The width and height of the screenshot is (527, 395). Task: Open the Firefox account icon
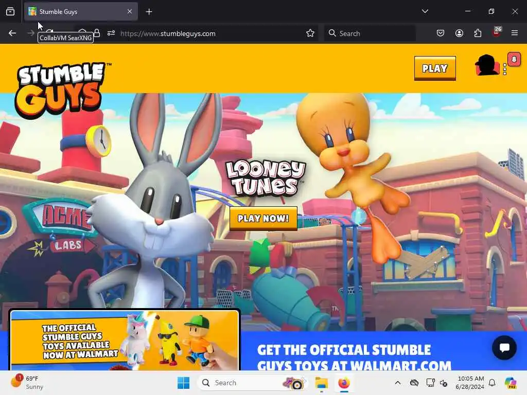pos(459,33)
